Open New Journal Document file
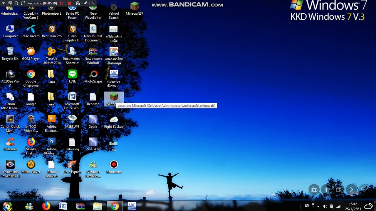376x211 pixels. 93,34
